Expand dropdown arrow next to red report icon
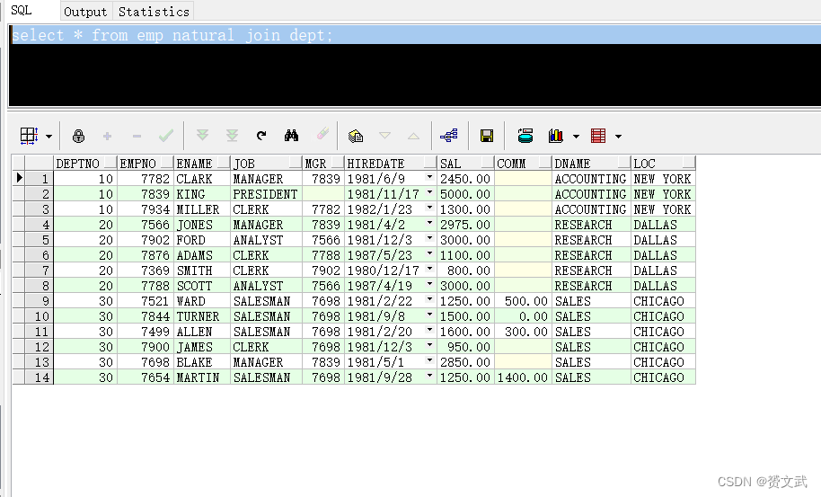 [x=618, y=137]
